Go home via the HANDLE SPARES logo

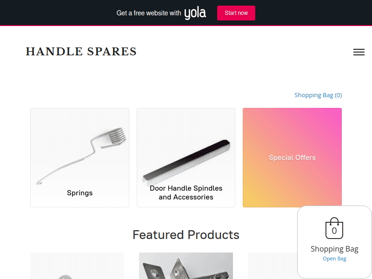click(x=81, y=52)
